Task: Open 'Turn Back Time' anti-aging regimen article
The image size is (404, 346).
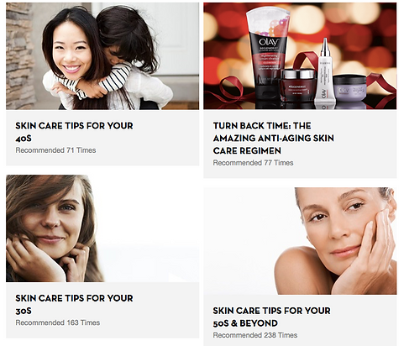Action: point(273,138)
